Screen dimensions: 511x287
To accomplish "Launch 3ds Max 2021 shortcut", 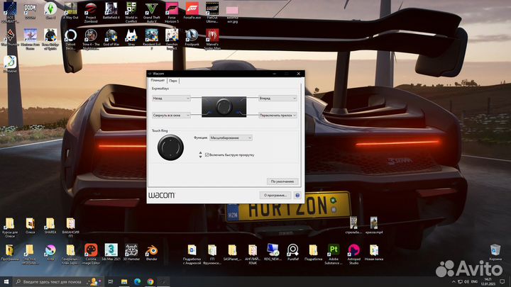I will [x=111, y=252].
